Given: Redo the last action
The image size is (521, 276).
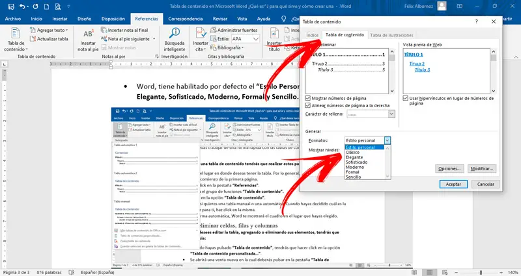Looking at the screenshot, I should 35,6.
